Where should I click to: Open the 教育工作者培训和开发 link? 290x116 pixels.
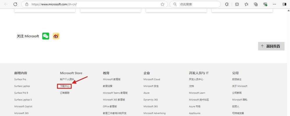pos(115,113)
